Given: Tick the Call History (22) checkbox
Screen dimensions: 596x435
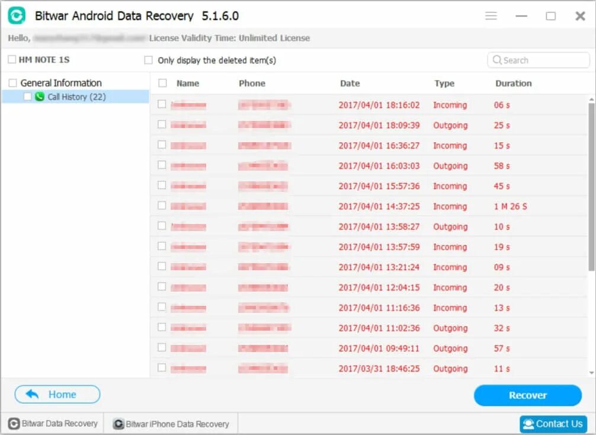Looking at the screenshot, I should [27, 97].
